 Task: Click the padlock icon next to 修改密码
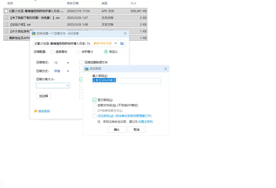coord(36,111)
